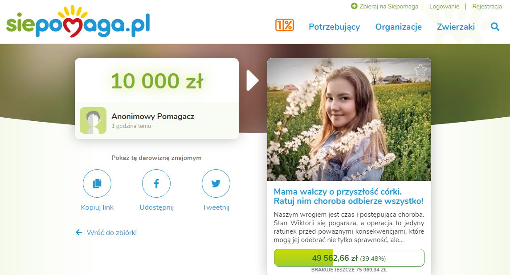Open the Potrzebujący menu
Viewport: 510px width, 275px height.
pos(335,27)
